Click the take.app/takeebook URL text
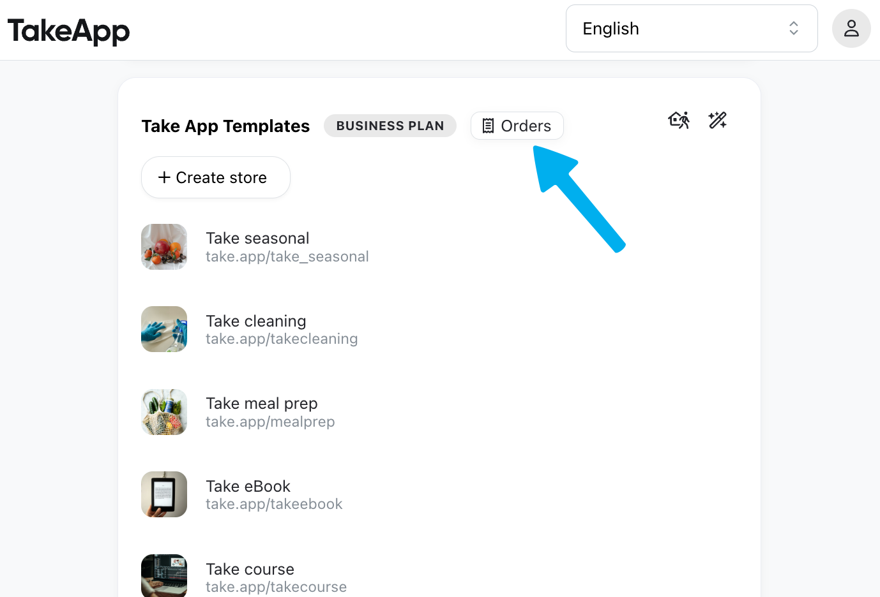 [274, 504]
